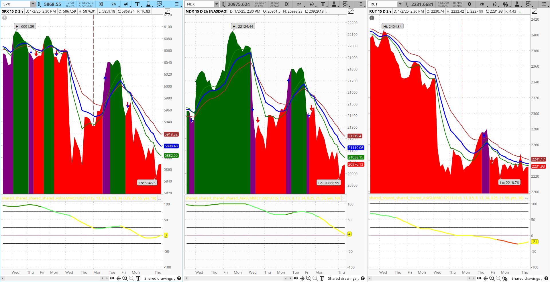Click the Hi: 6091.89 price bubble on SPX

point(25,26)
